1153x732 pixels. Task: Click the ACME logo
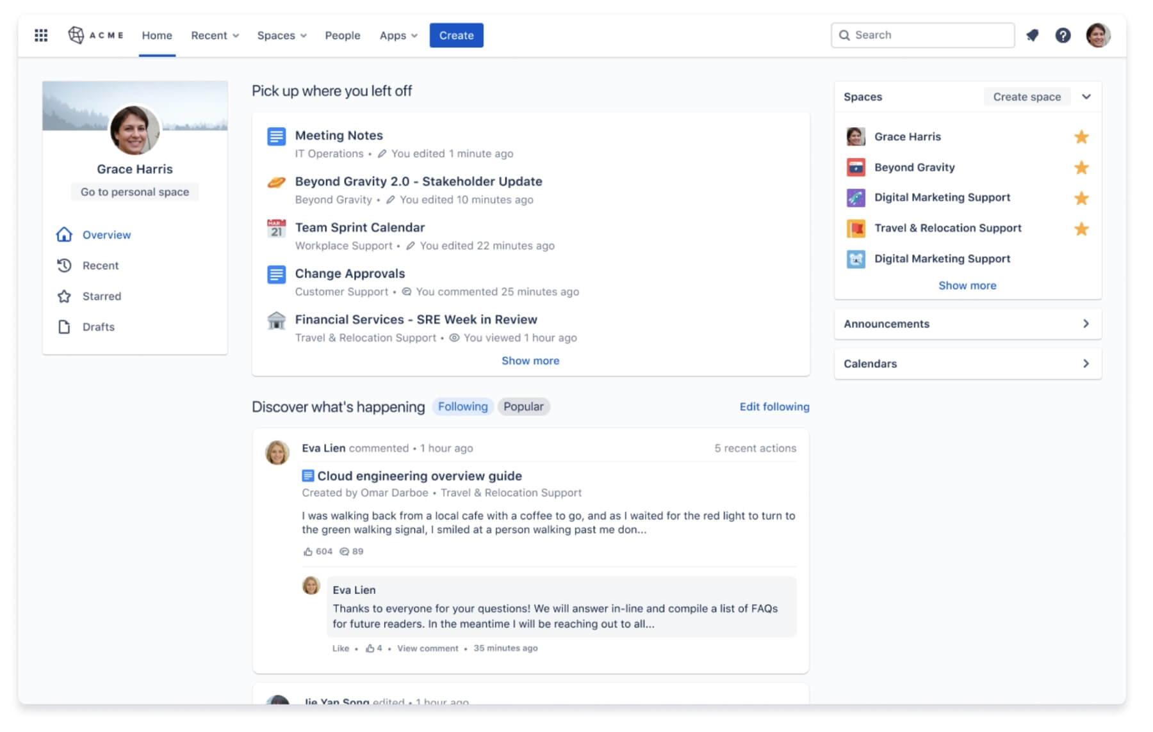tap(96, 35)
